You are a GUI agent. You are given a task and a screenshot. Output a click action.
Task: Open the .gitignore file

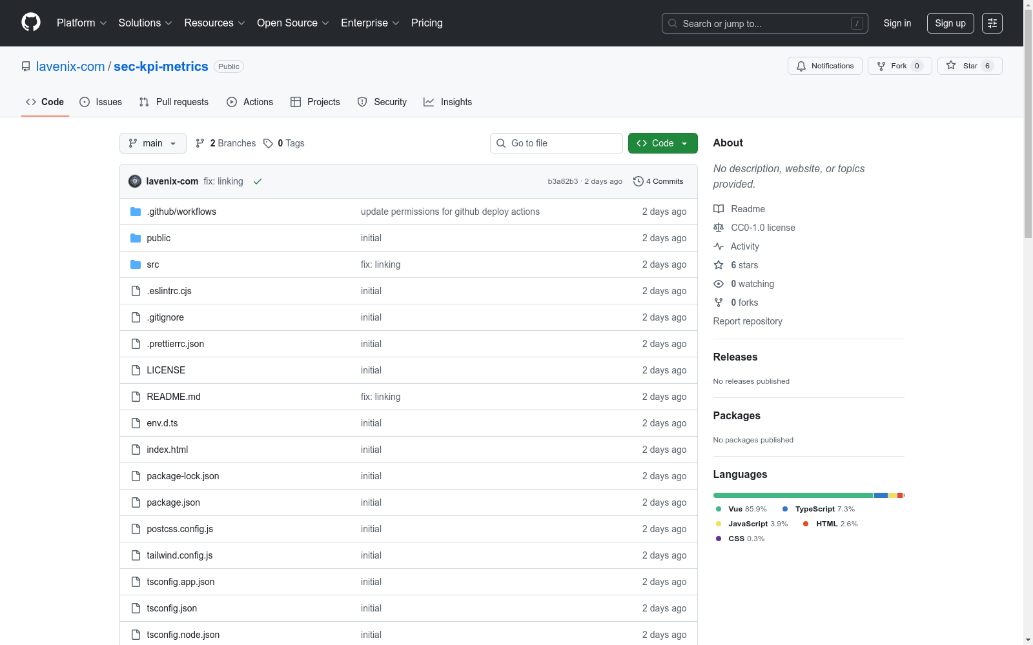[165, 317]
